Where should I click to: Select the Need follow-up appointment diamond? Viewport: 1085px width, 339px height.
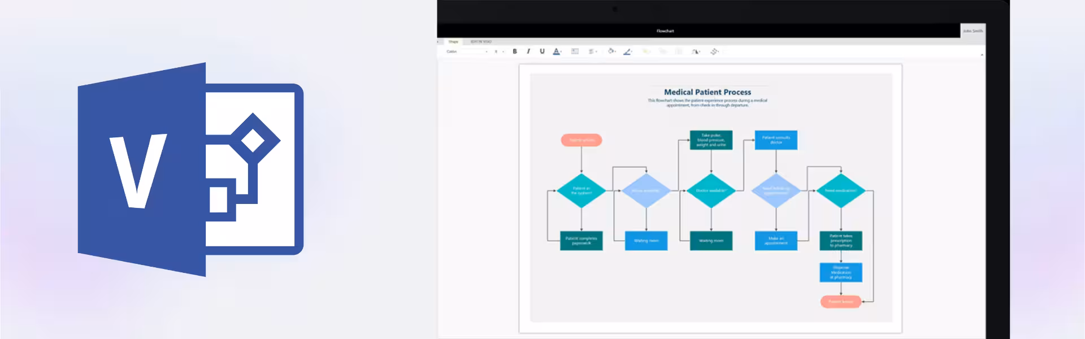tap(776, 191)
